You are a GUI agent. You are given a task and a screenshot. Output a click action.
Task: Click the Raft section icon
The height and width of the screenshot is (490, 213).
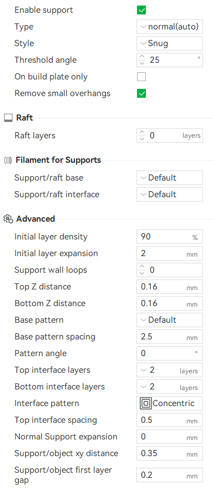pos(8,118)
